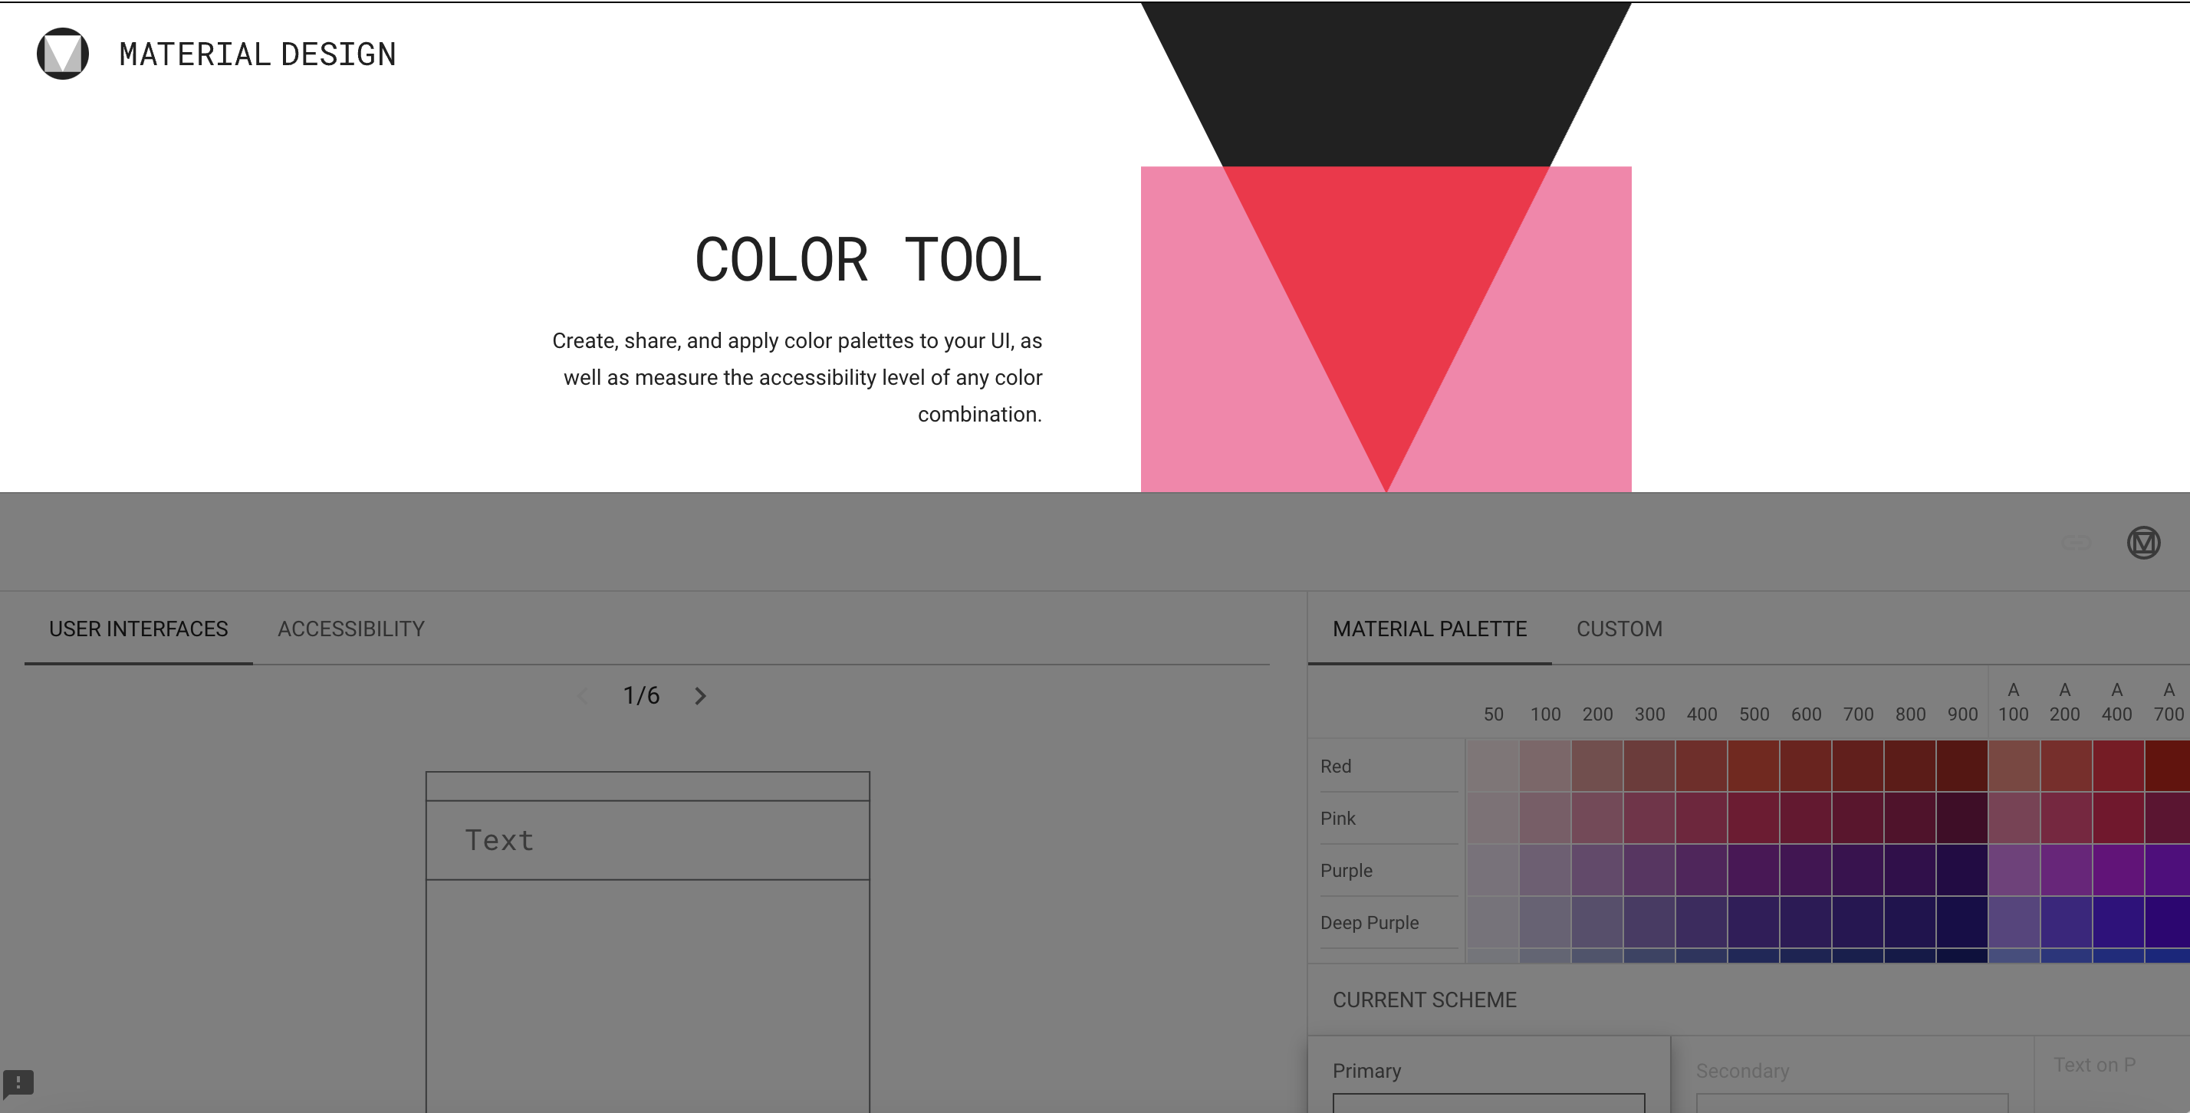Click the Red row label

tap(1336, 766)
